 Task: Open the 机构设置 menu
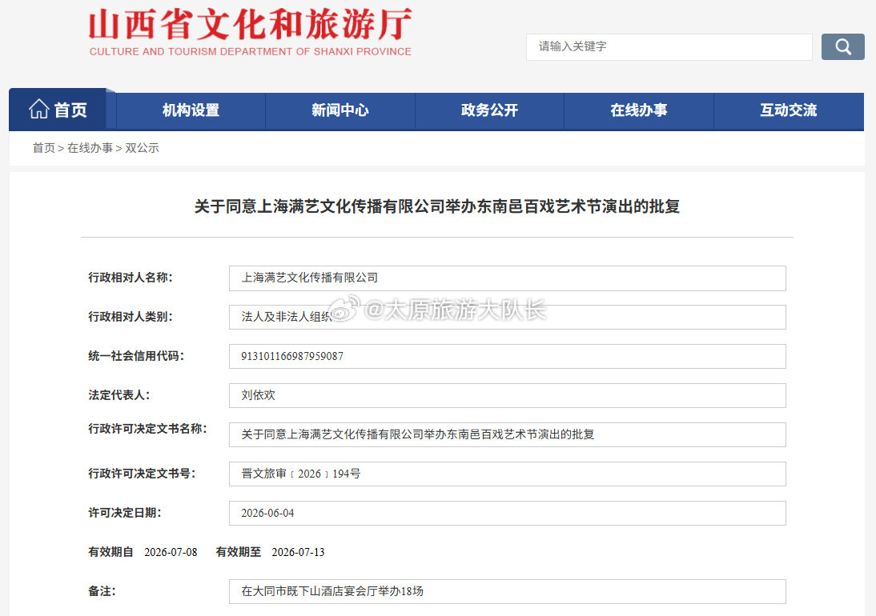(x=191, y=110)
